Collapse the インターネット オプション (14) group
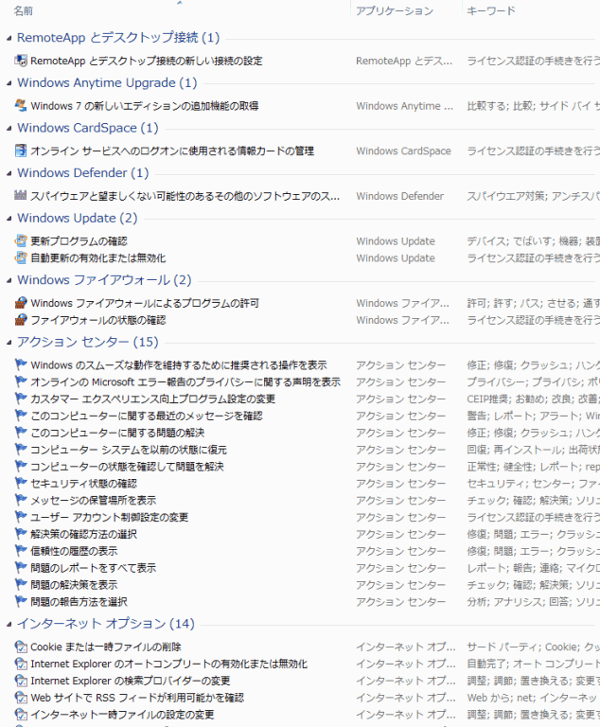The width and height of the screenshot is (600, 727). coord(9,624)
